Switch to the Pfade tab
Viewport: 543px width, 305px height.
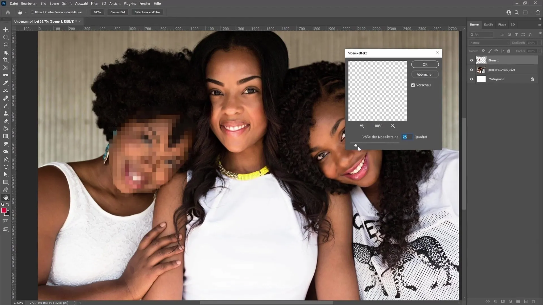(502, 24)
